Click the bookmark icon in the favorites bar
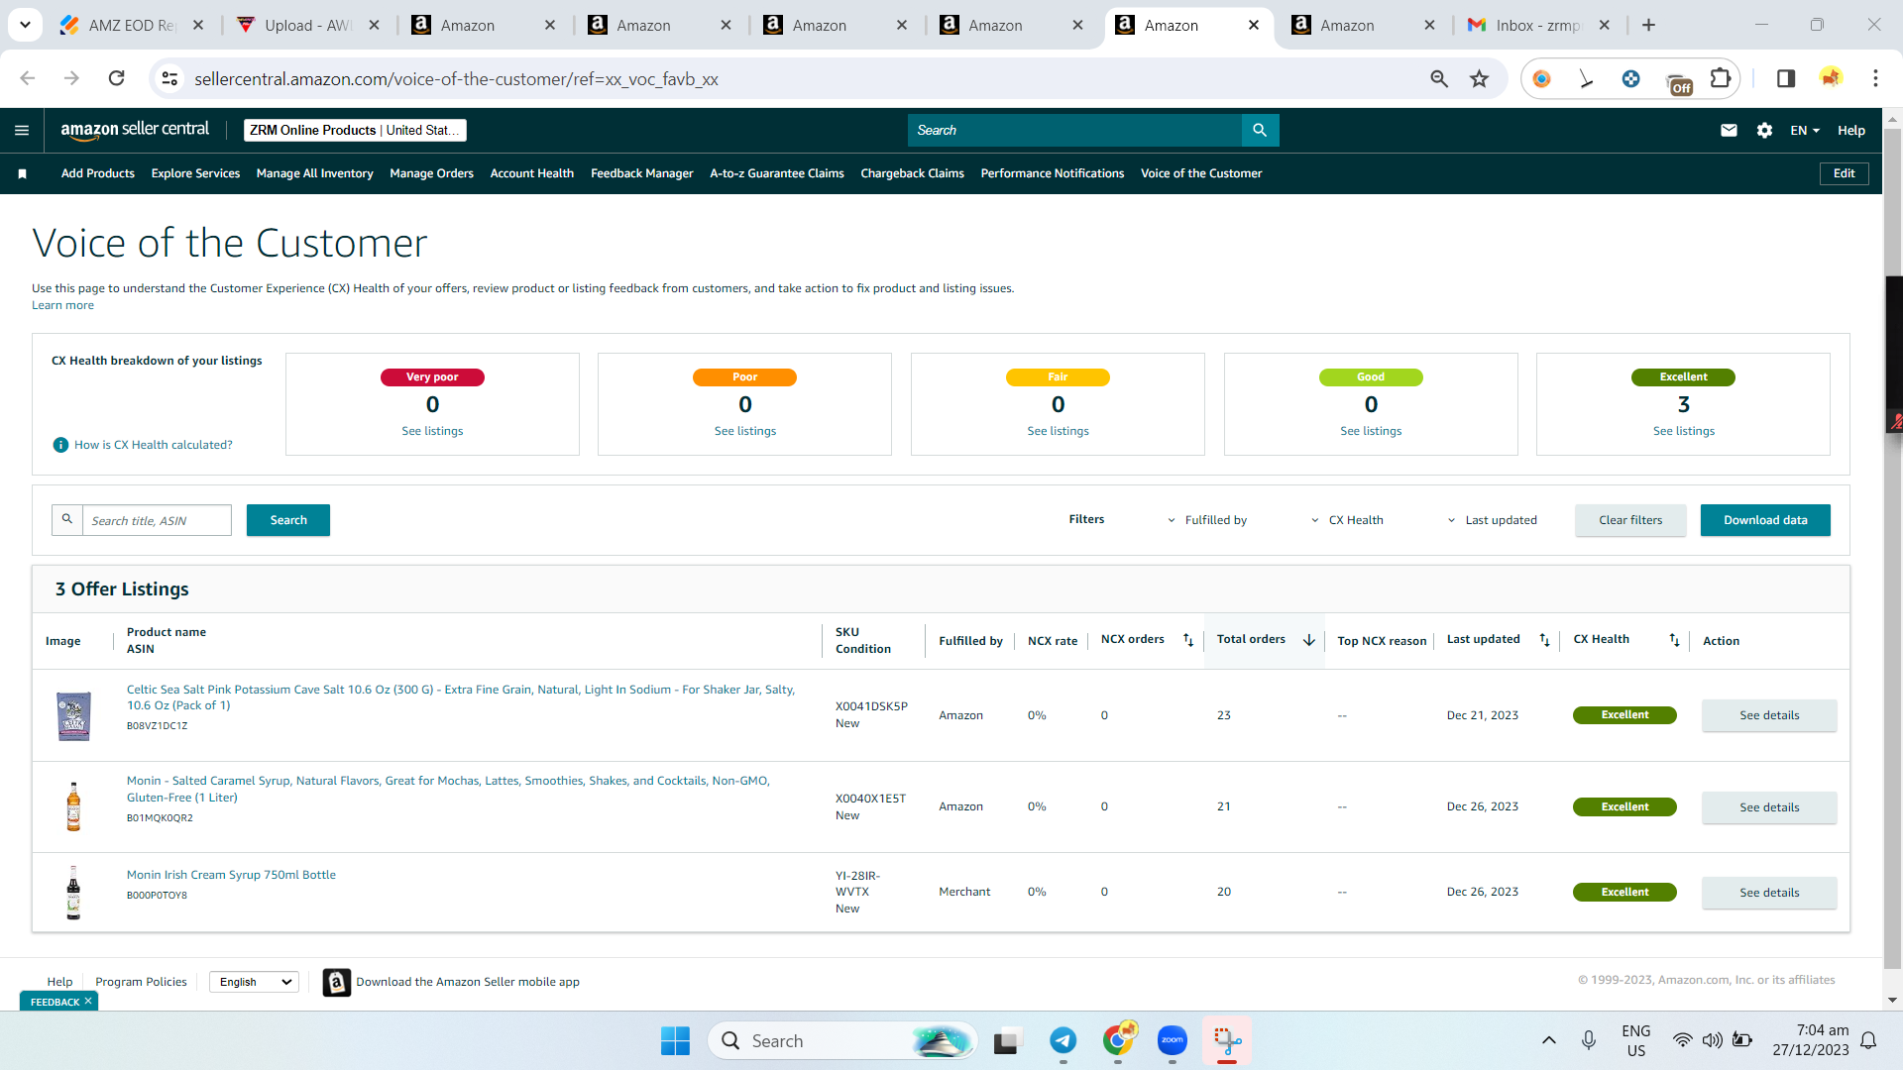Screen dimensions: 1903x1070 click(x=22, y=173)
